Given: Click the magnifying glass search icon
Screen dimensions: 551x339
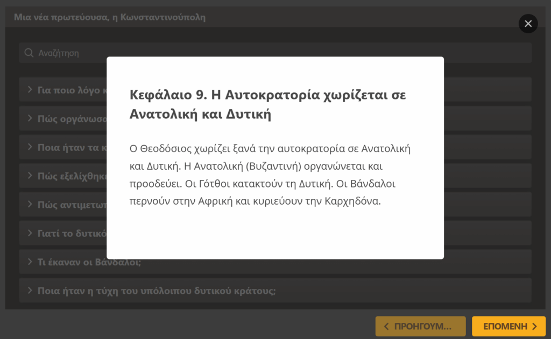Looking at the screenshot, I should point(29,53).
